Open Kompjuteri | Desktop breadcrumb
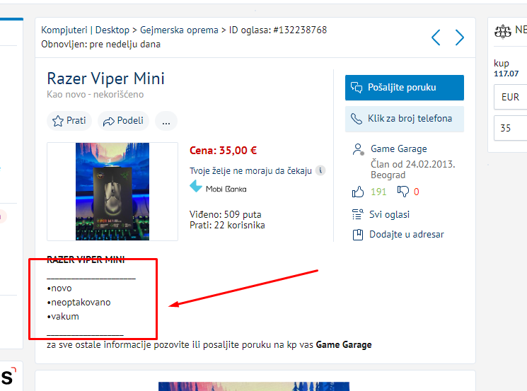Screen dimensions: 527x391 coord(85,30)
